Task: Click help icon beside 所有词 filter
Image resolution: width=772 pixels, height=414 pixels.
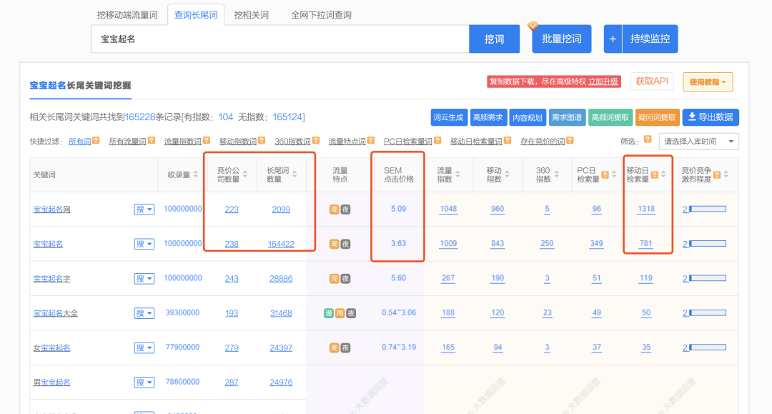Action: (x=96, y=140)
